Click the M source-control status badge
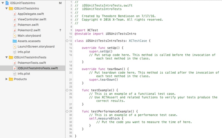 pos(60,3)
